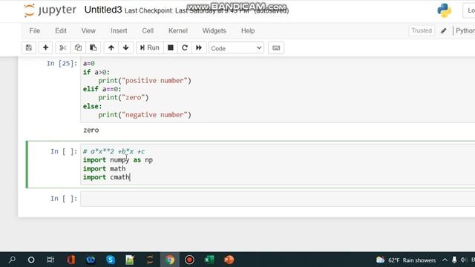Screen dimensions: 475x267
Task: Copy selected cells icon
Action: 78,47
